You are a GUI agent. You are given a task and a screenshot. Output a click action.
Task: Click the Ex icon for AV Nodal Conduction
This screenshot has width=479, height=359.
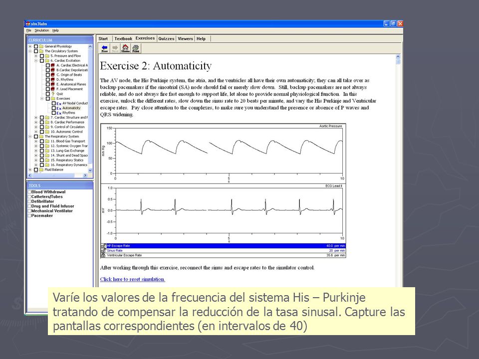click(x=59, y=104)
